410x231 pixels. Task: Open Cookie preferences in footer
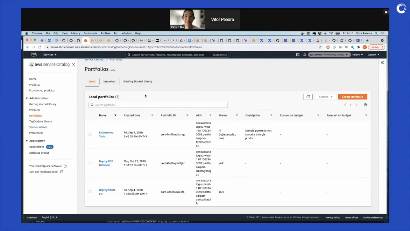pyautogui.click(x=373, y=218)
